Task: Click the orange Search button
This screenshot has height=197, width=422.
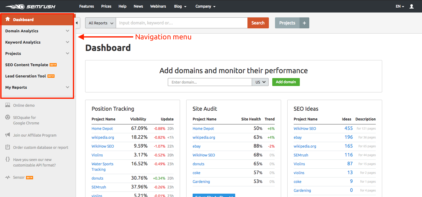Action: pyautogui.click(x=258, y=23)
